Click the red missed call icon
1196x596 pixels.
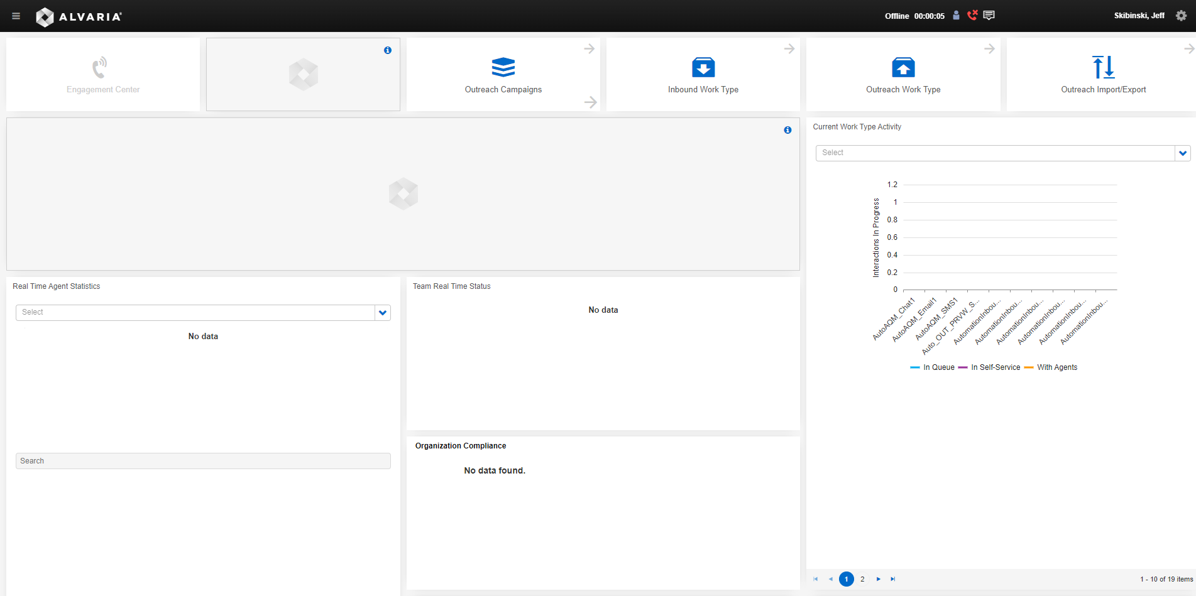[972, 15]
